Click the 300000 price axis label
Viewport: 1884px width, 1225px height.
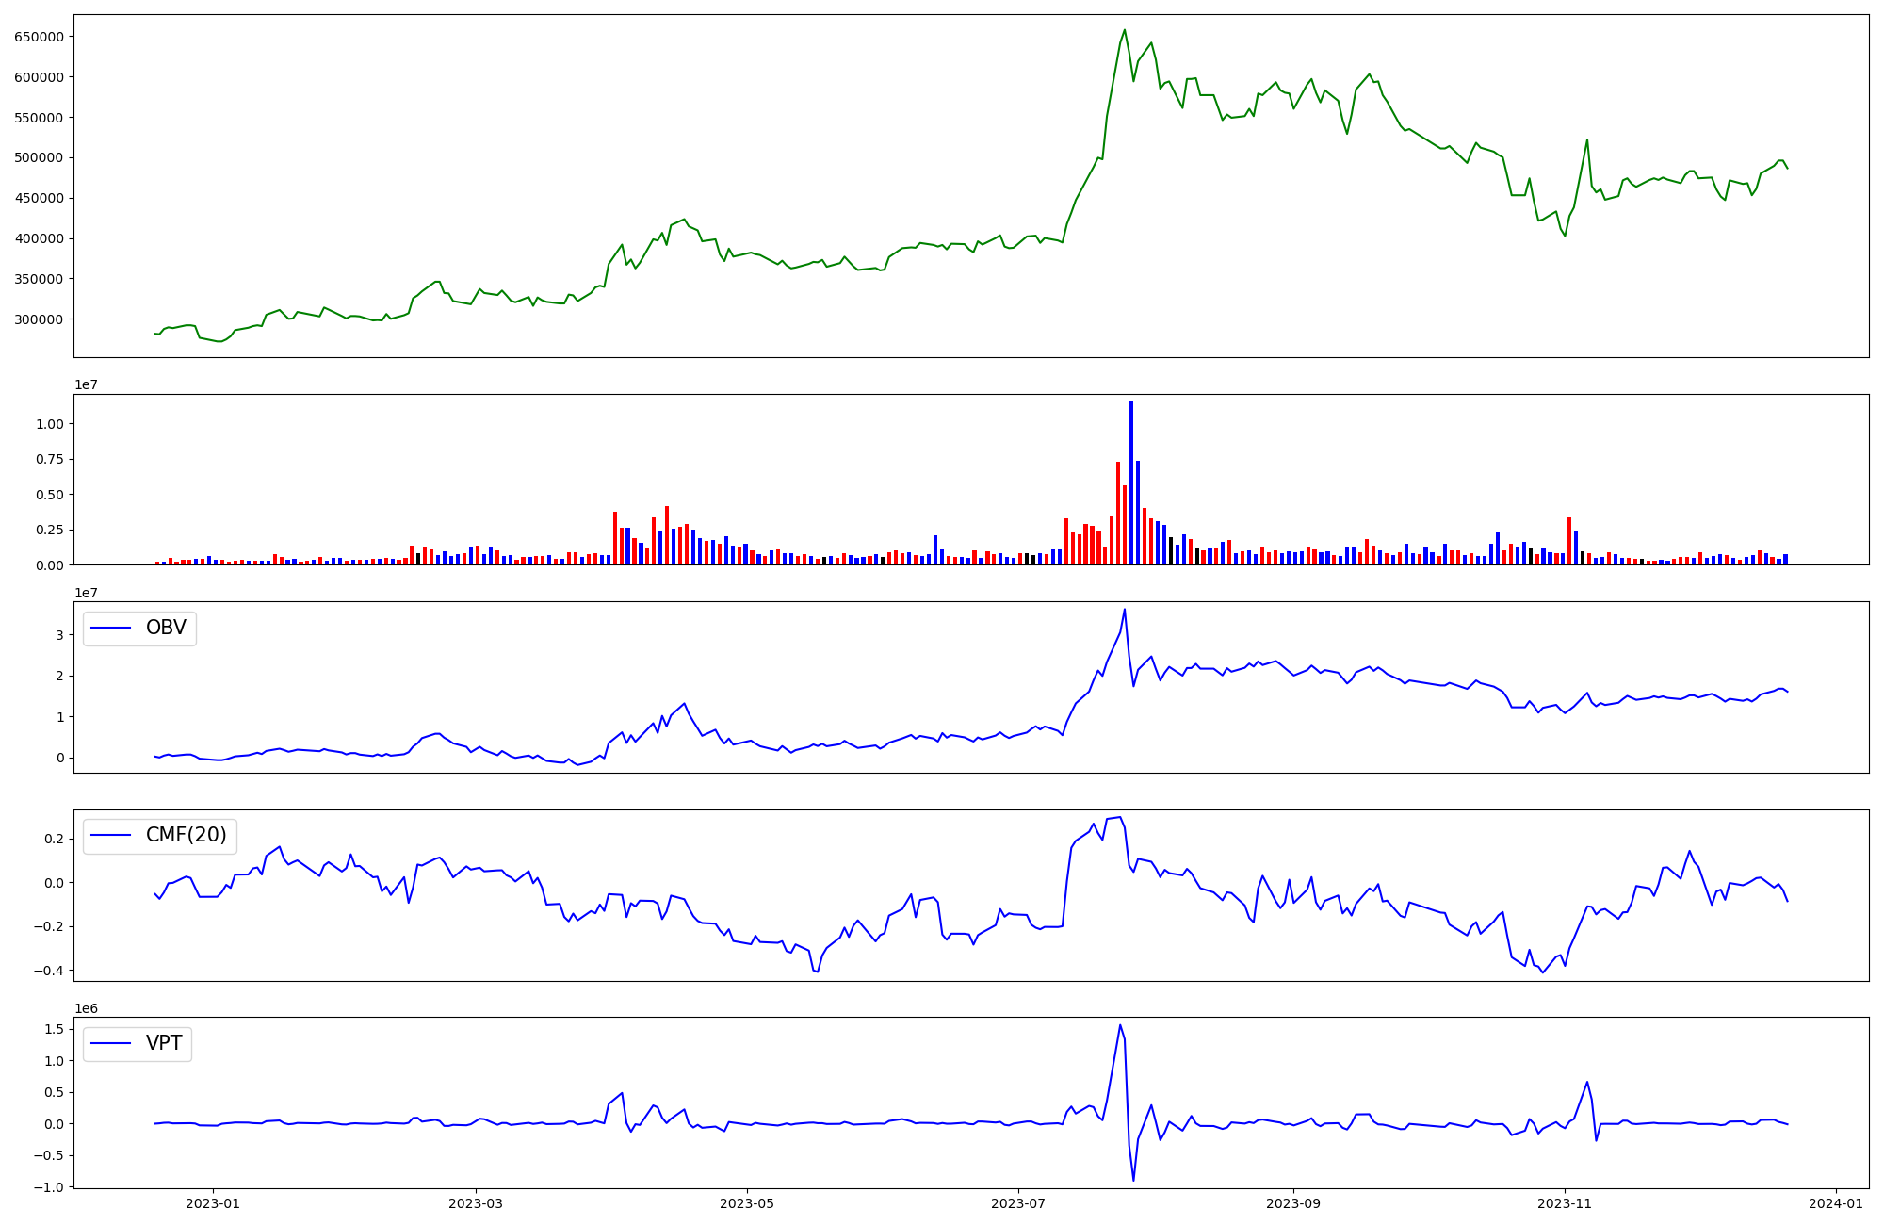(39, 319)
